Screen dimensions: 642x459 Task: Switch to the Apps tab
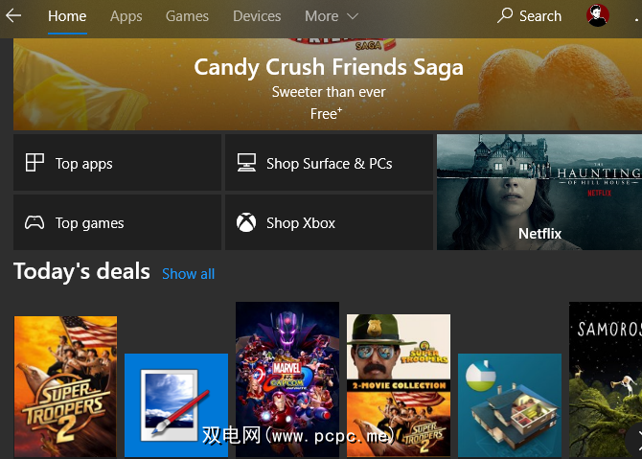coord(126,16)
